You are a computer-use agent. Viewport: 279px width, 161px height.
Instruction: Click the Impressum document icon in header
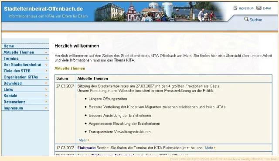click(x=235, y=8)
